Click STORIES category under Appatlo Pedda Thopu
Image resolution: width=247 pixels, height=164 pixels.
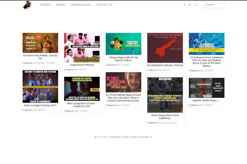coord(208,105)
